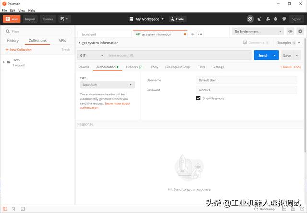Expand the RWS collection arrow
Screen dimensions: 307x213
pos(4,62)
